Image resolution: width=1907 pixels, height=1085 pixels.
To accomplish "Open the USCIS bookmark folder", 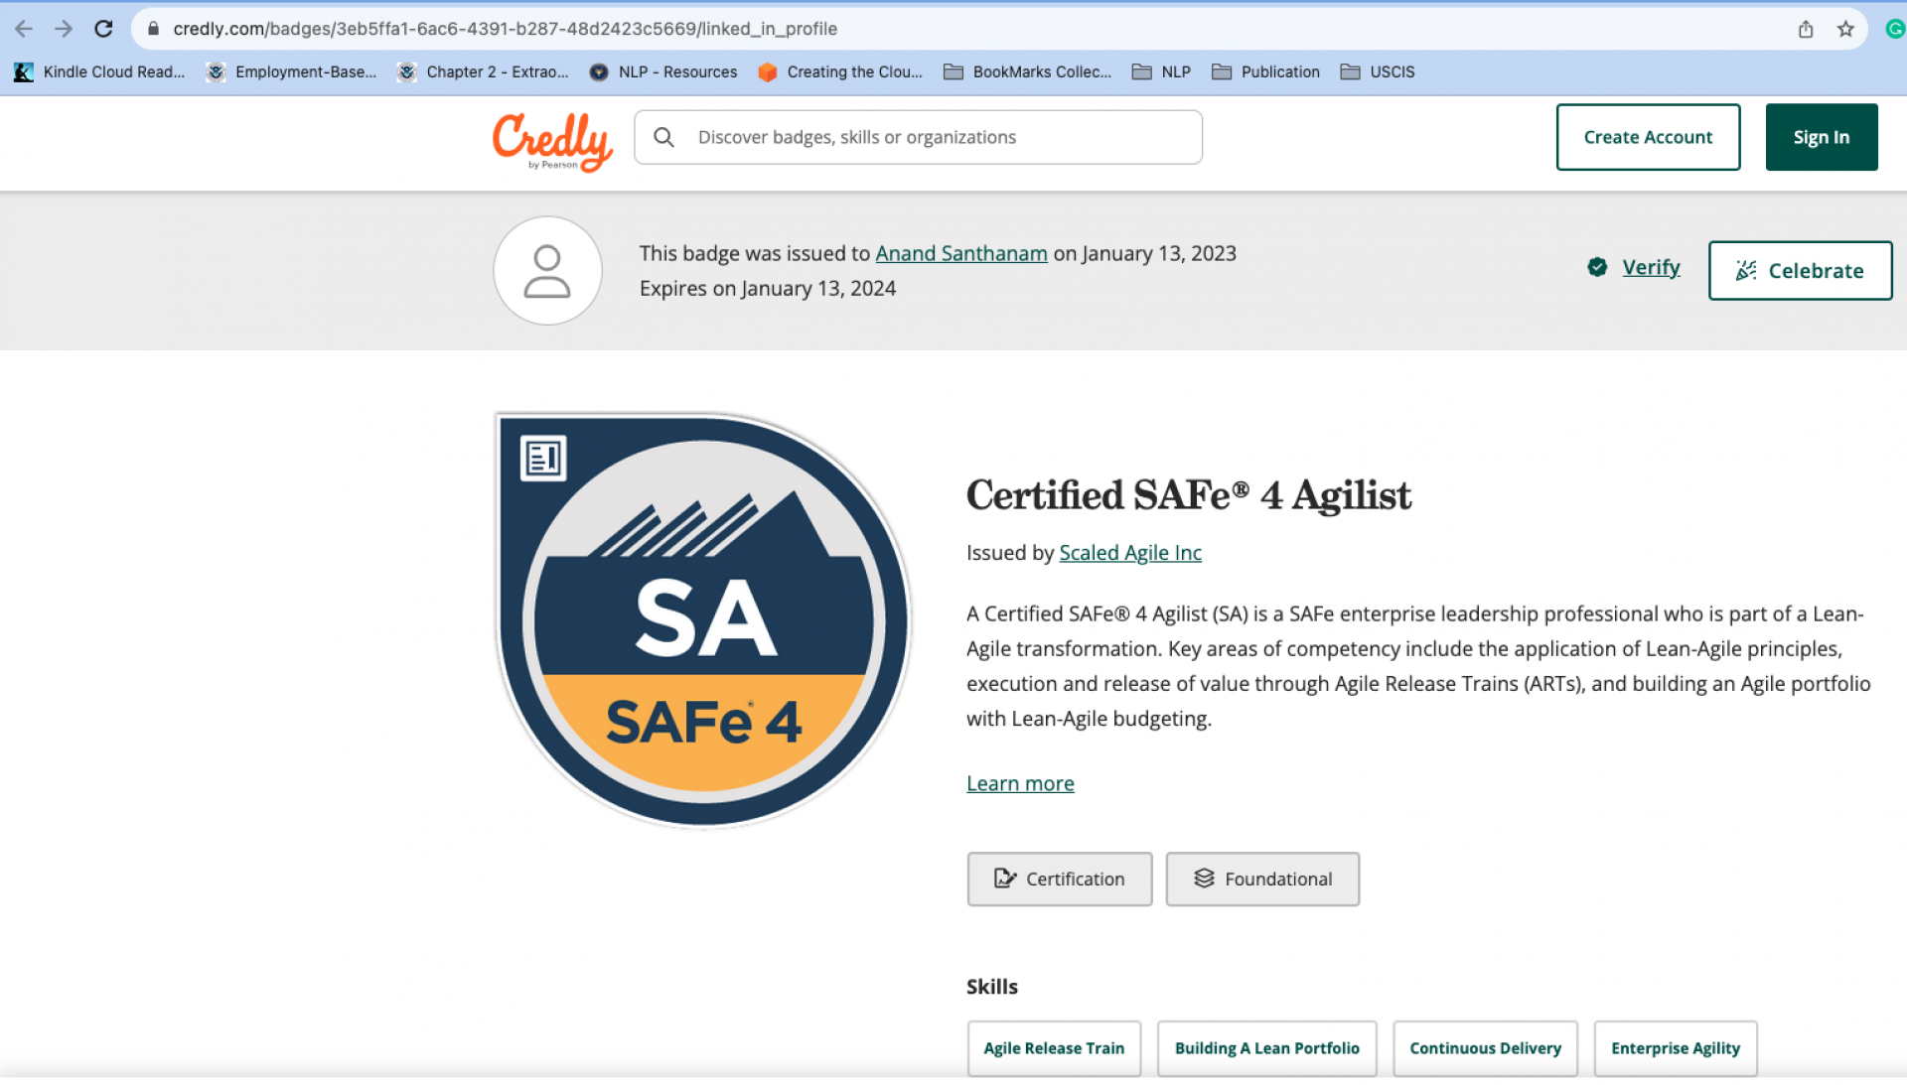I will 1378,71.
